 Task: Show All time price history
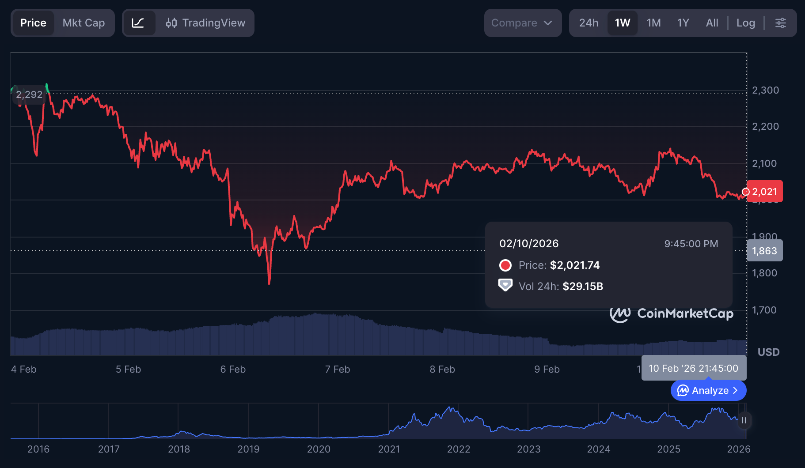coord(712,23)
